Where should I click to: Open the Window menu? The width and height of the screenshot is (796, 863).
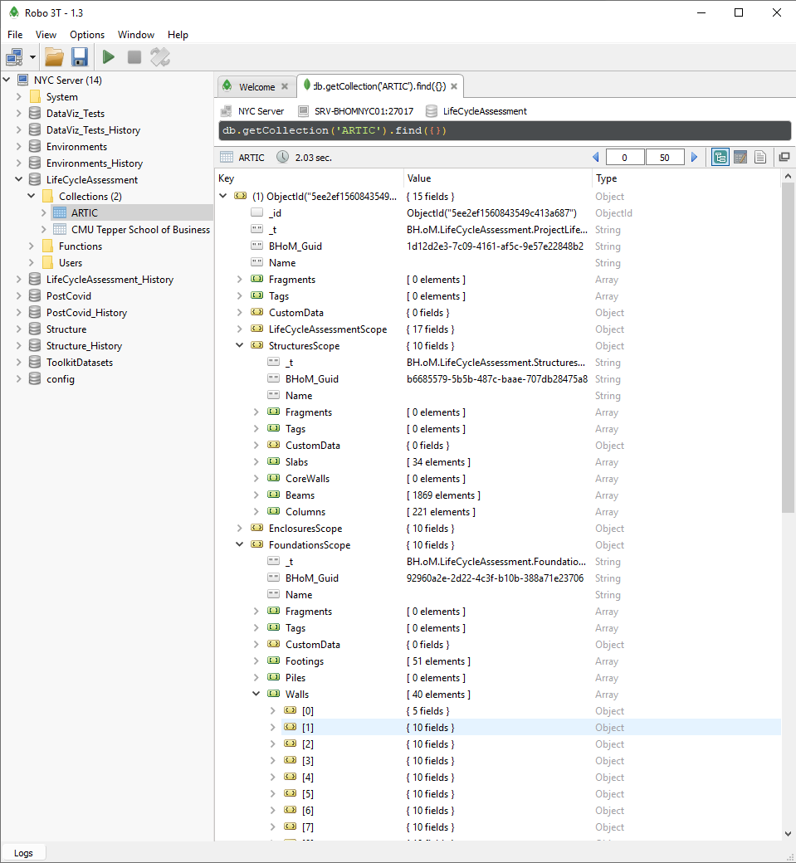pyautogui.click(x=136, y=35)
